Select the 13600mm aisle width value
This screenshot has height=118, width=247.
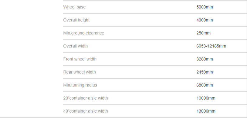point(206,111)
